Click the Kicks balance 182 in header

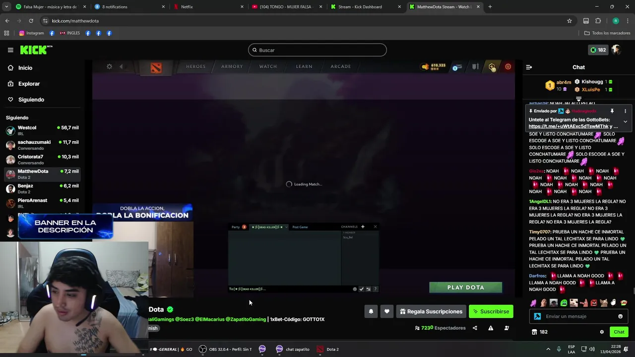[598, 50]
